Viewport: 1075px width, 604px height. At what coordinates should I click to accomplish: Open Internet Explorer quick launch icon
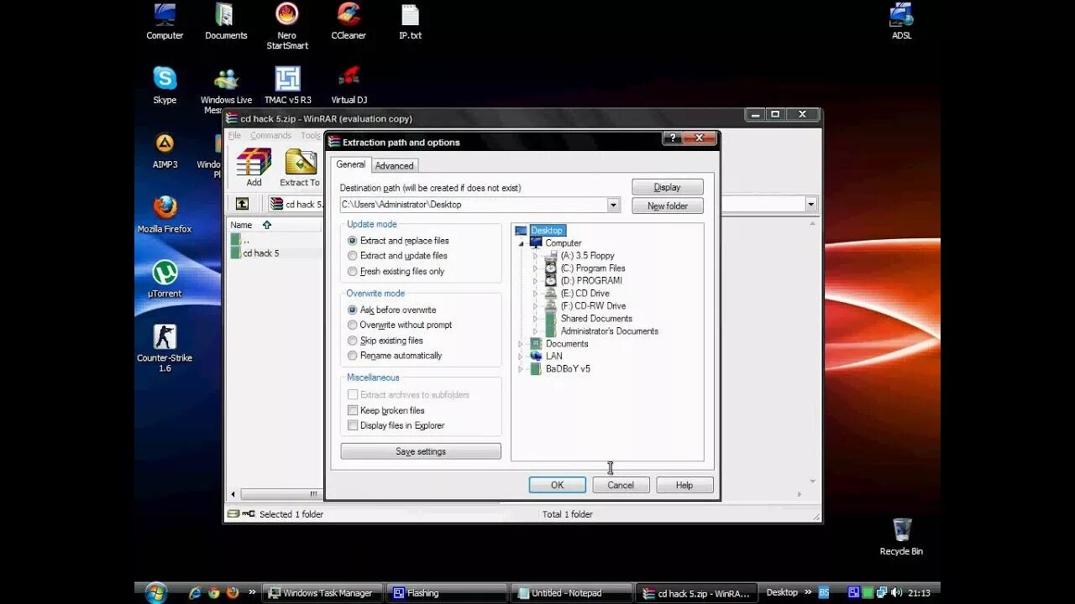196,592
